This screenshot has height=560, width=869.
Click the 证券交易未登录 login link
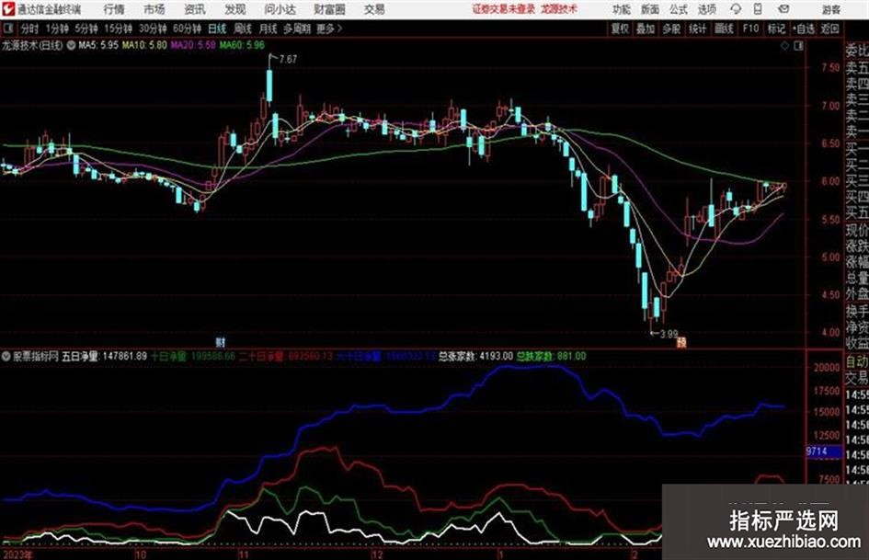click(x=503, y=9)
